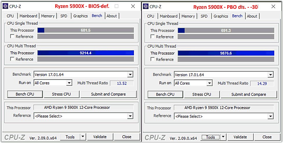Screen dimensions: 283x143
Task: Open Graphics tab in left BIOS-def window
Action: (80, 16)
